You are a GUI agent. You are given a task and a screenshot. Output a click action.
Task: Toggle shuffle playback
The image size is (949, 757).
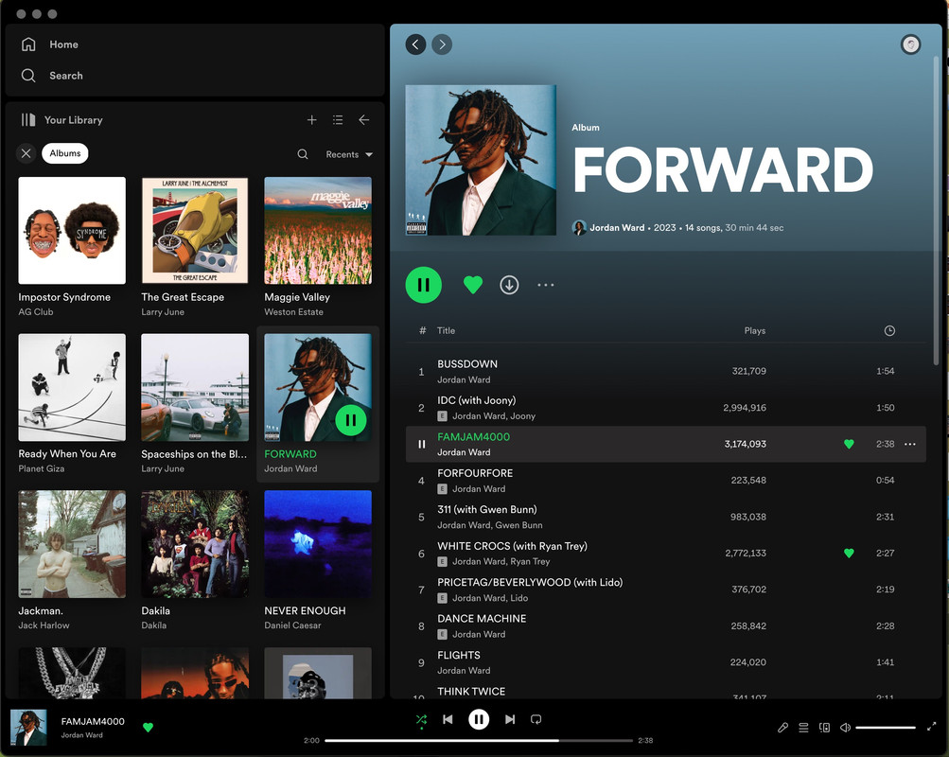pyautogui.click(x=421, y=719)
